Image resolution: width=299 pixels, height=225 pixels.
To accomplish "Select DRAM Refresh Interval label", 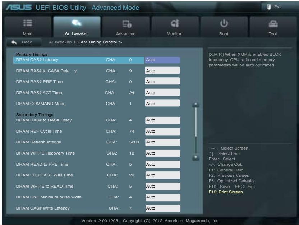I will click(x=38, y=142).
